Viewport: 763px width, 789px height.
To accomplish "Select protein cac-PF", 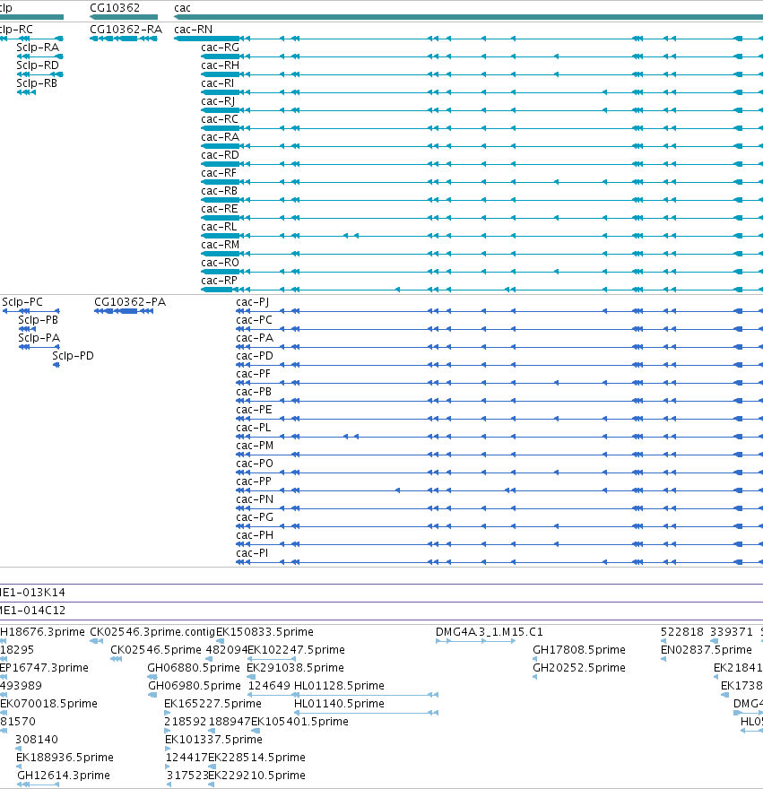I will point(253,374).
